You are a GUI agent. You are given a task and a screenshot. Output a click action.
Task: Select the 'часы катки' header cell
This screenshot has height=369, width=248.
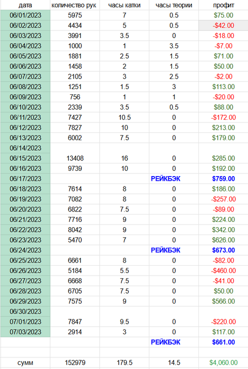coord(125,5)
